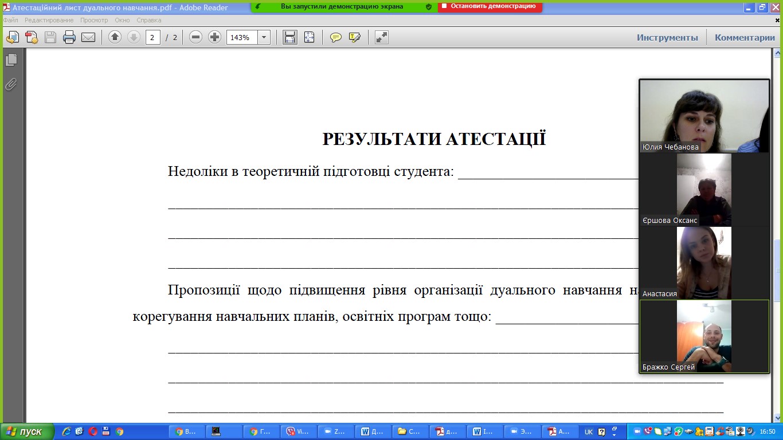Open the page thumbnails panel
This screenshot has height=440, width=783.
[11, 60]
